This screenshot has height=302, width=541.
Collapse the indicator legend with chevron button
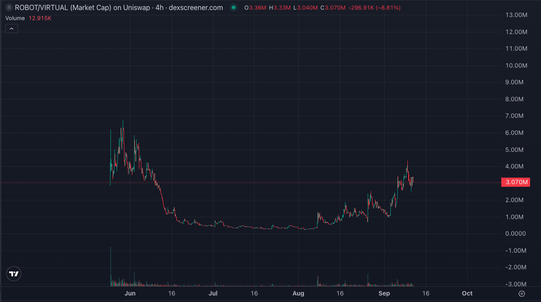(11, 29)
